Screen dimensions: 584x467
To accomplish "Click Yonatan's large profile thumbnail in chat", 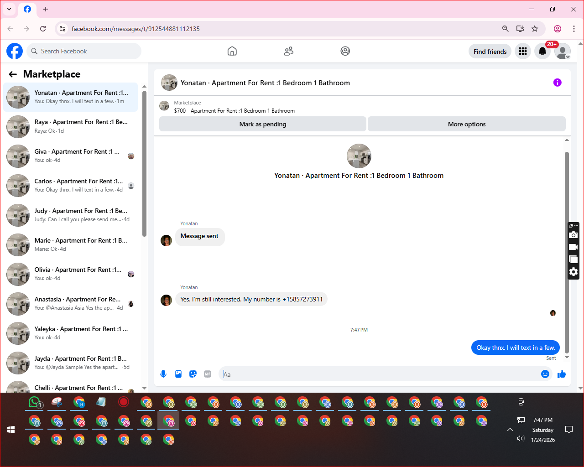I will coord(359,156).
